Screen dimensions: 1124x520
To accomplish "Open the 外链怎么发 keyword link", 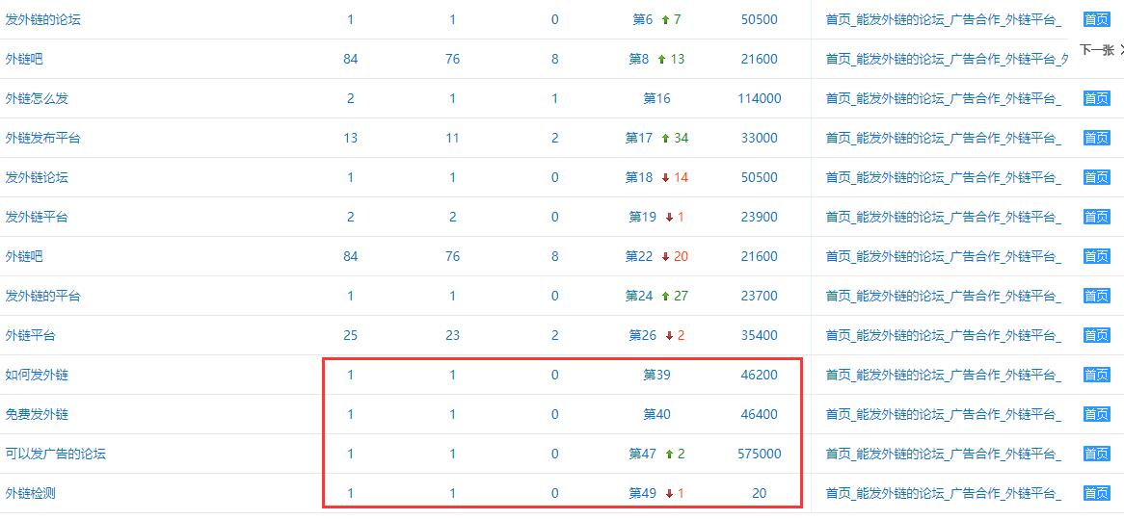I will 38,99.
